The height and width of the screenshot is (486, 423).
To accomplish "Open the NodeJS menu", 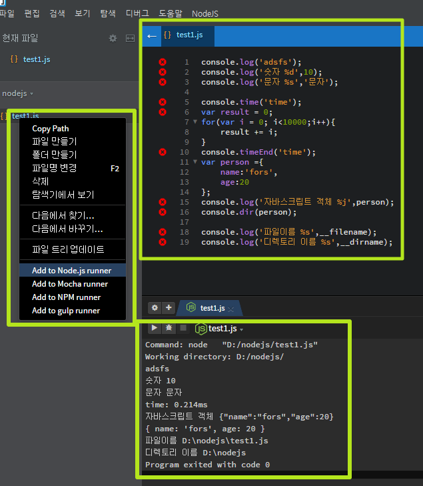I will [205, 13].
